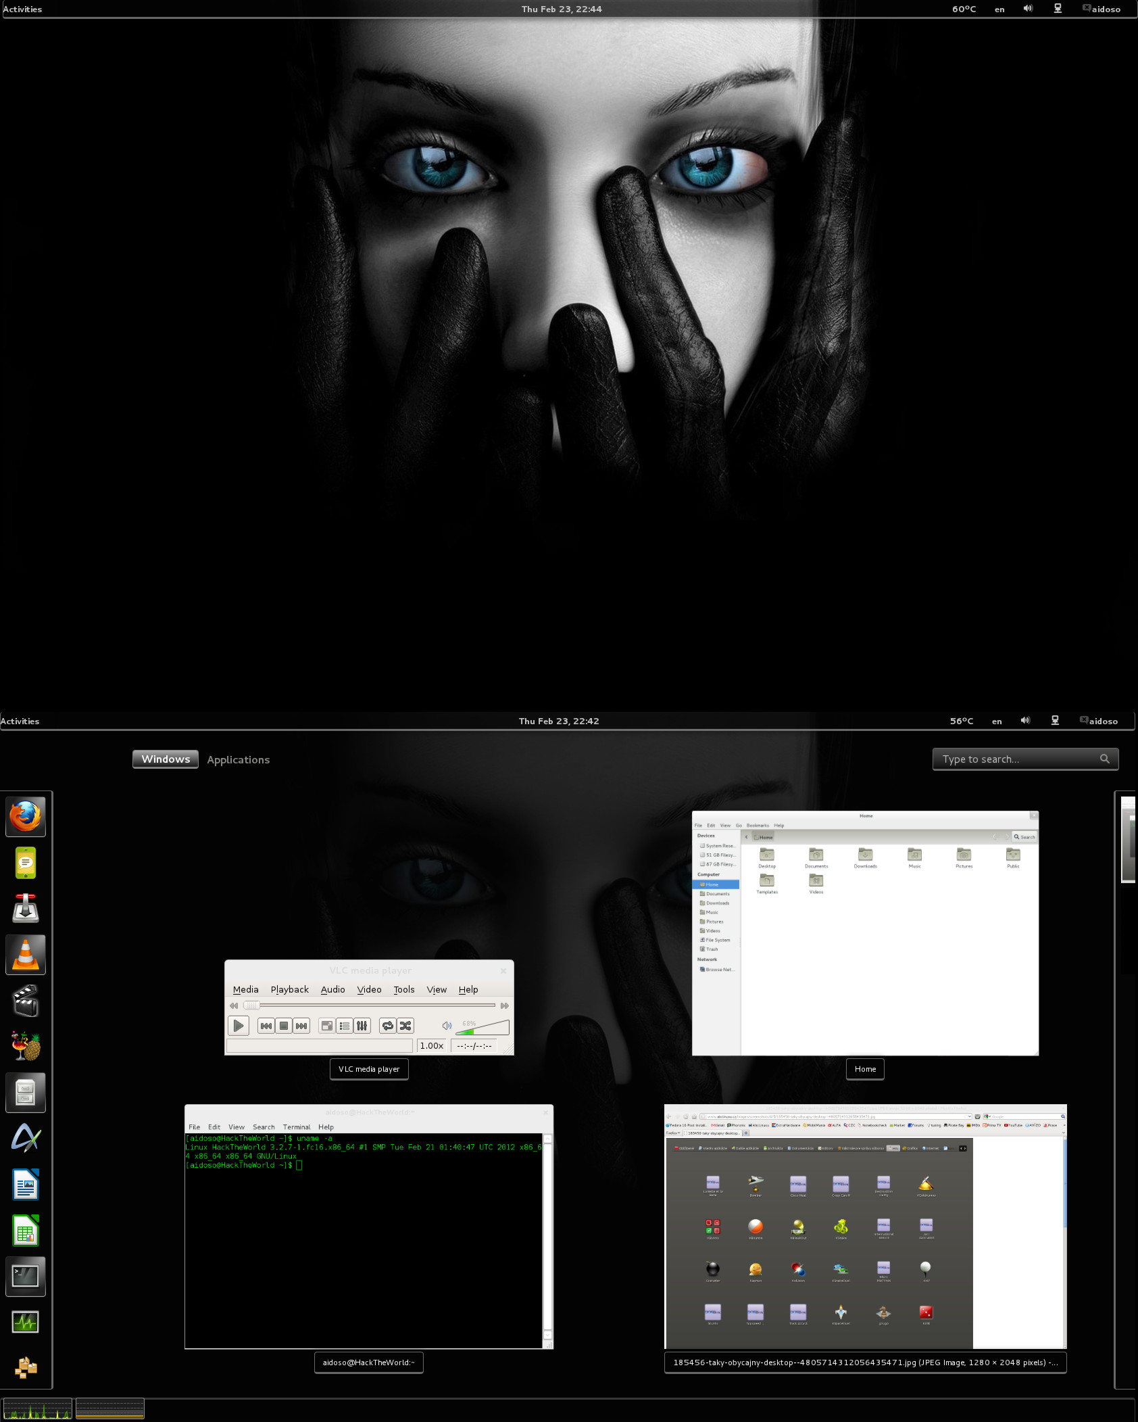
Task: Click the green graph applet in message tray
Action: pyautogui.click(x=37, y=1408)
